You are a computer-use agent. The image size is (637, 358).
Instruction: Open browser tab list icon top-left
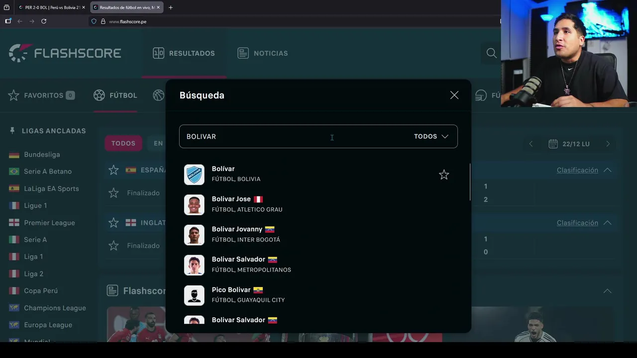[x=6, y=7]
